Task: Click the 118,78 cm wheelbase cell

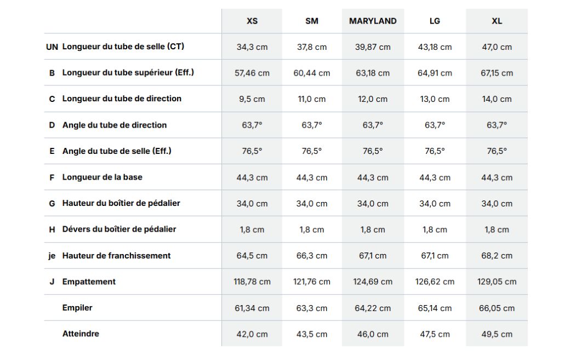Action: [x=252, y=282]
